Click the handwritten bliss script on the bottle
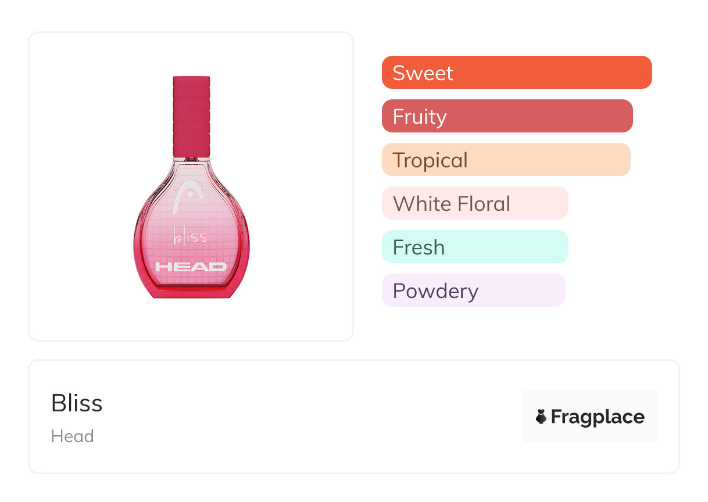The height and width of the screenshot is (502, 708). (190, 236)
